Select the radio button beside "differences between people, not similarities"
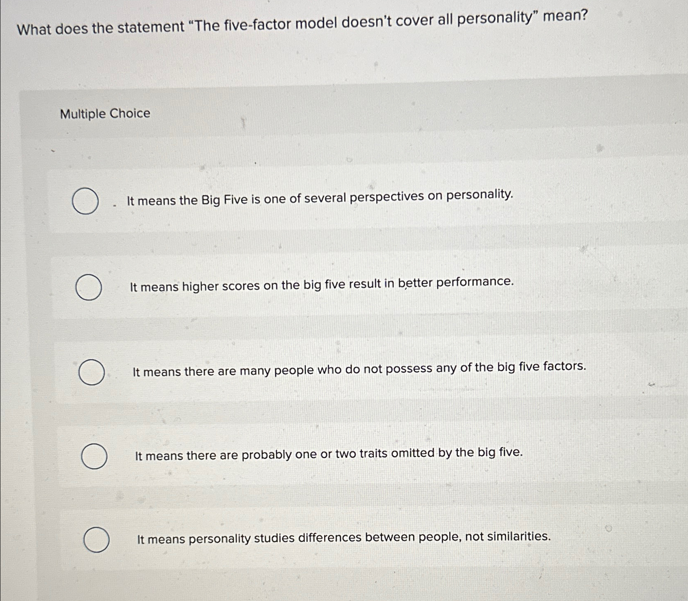 (x=97, y=539)
